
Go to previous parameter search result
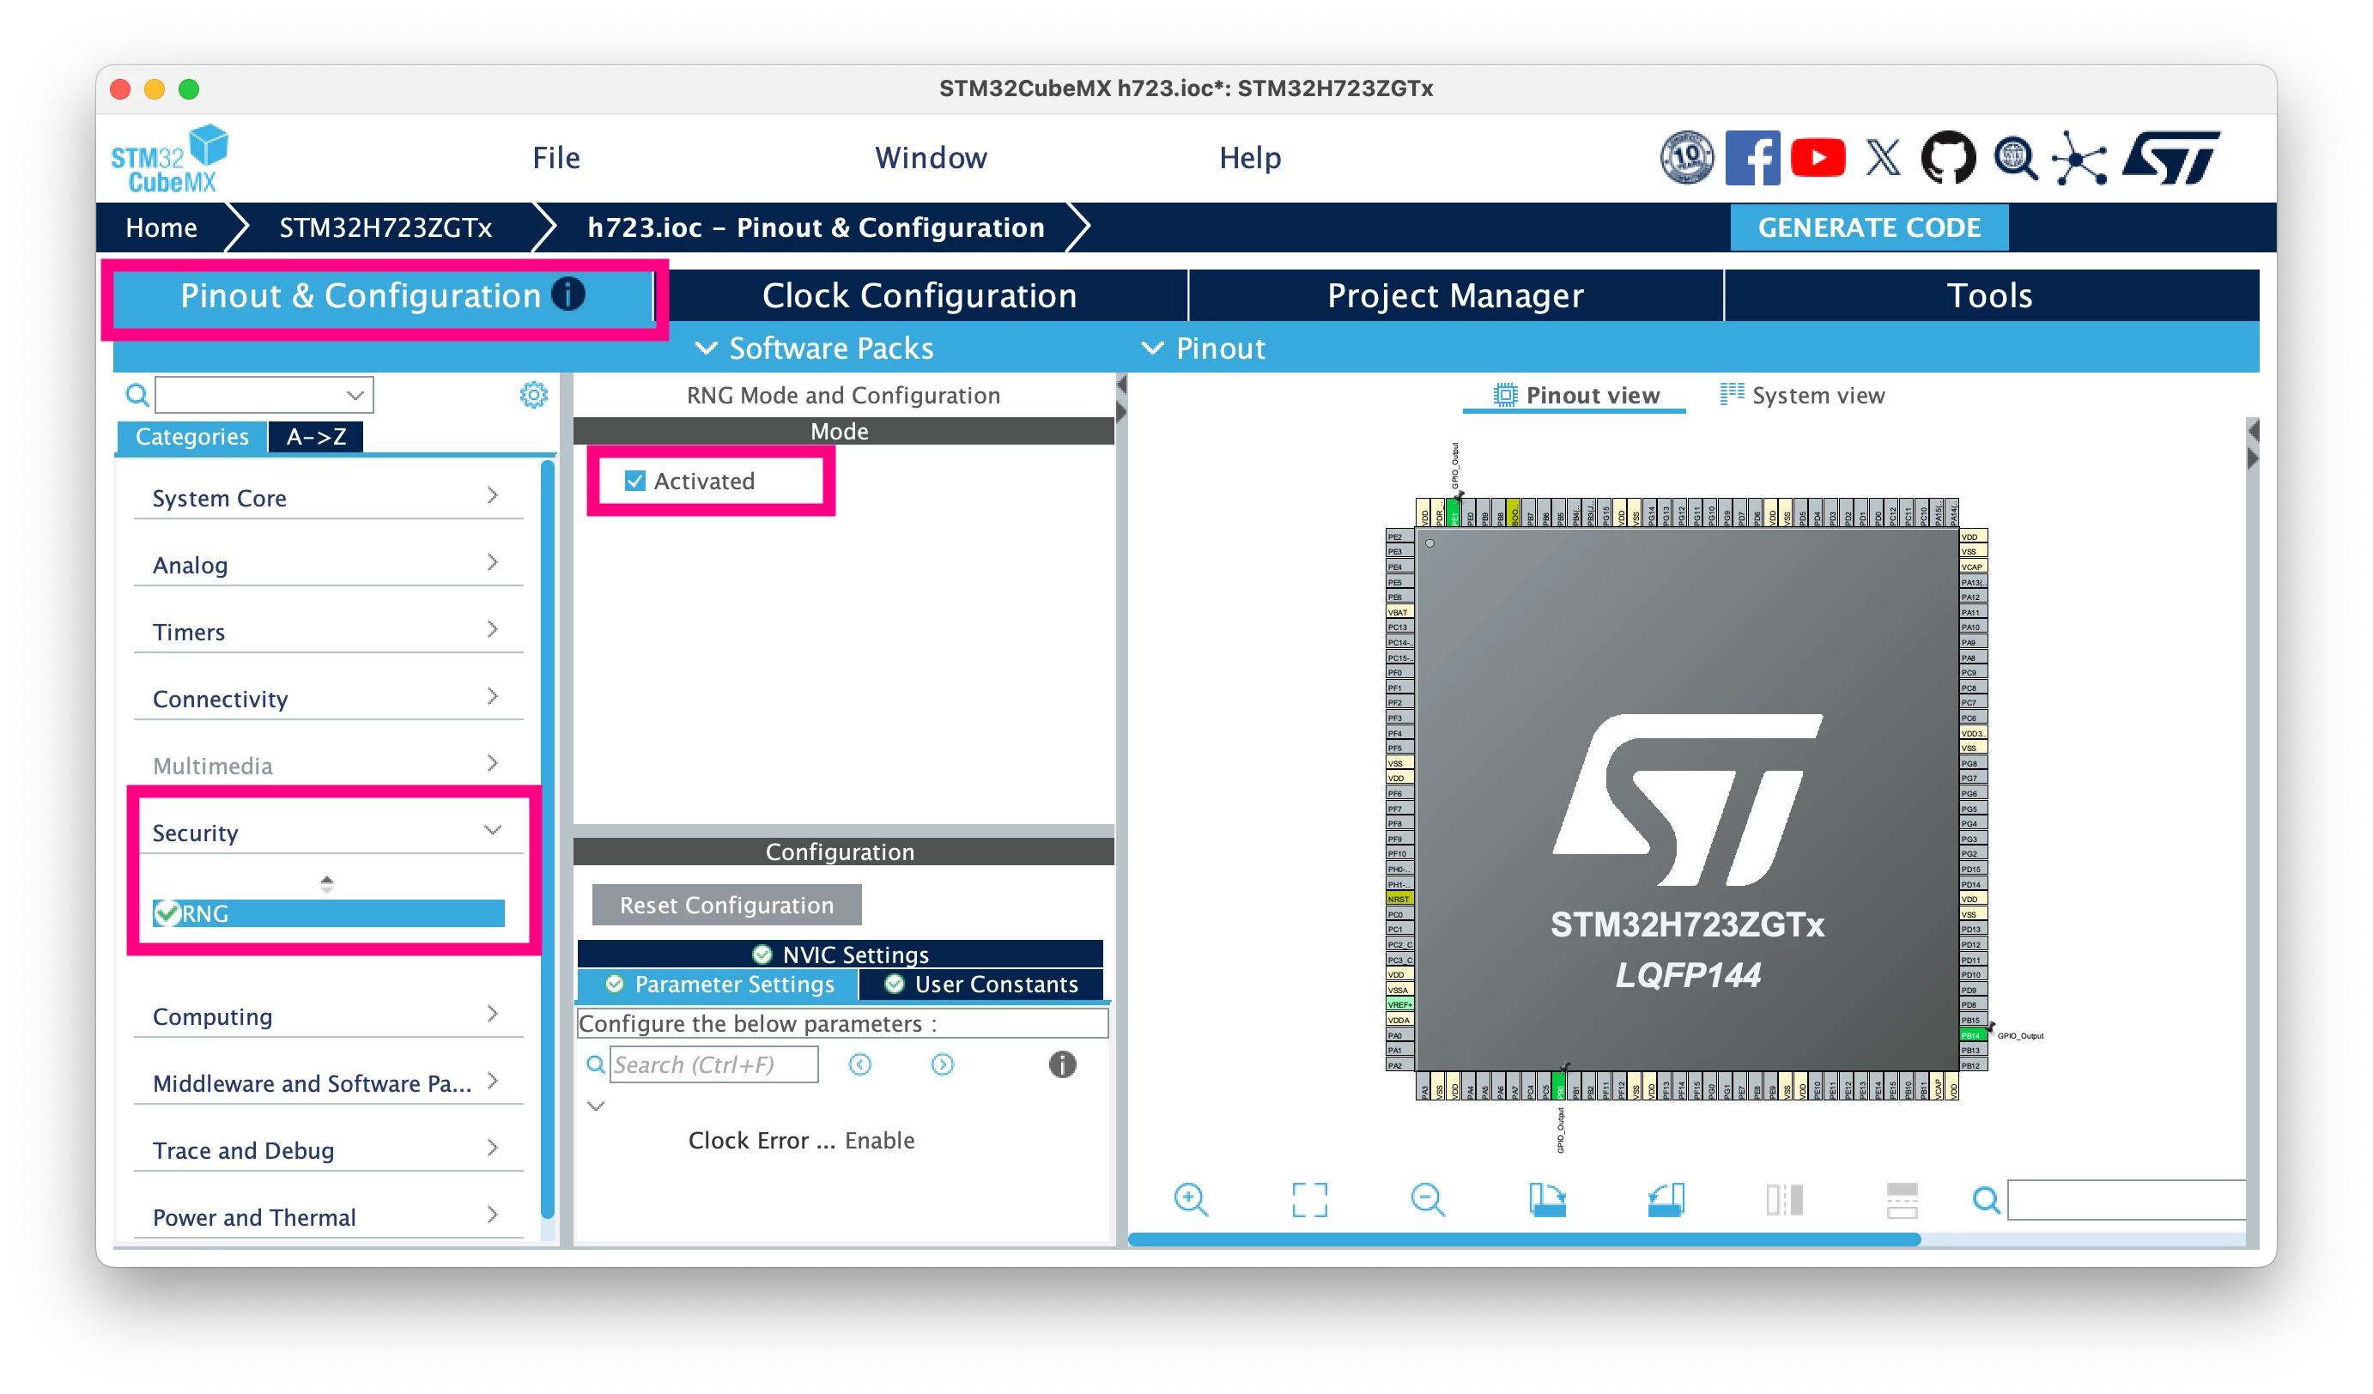pyautogui.click(x=859, y=1064)
